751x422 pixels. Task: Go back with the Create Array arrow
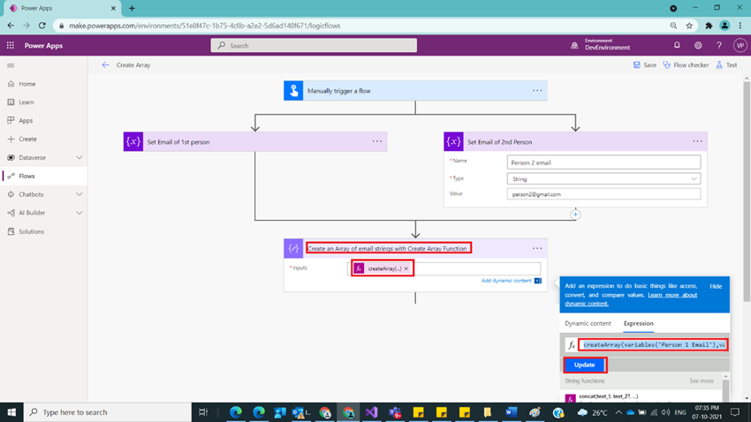(105, 65)
